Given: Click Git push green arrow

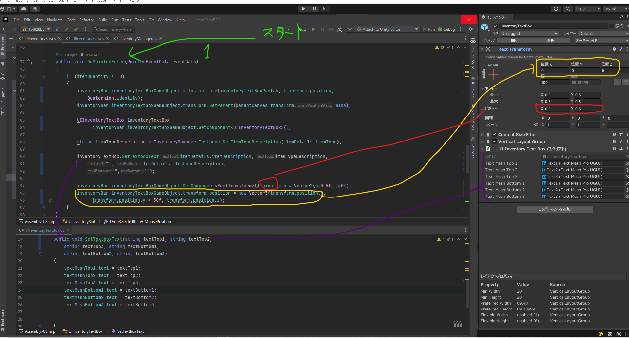Looking at the screenshot, I should pos(67,29).
